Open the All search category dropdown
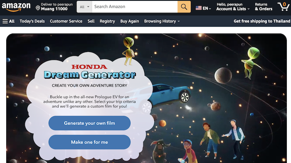 (x=84, y=7)
